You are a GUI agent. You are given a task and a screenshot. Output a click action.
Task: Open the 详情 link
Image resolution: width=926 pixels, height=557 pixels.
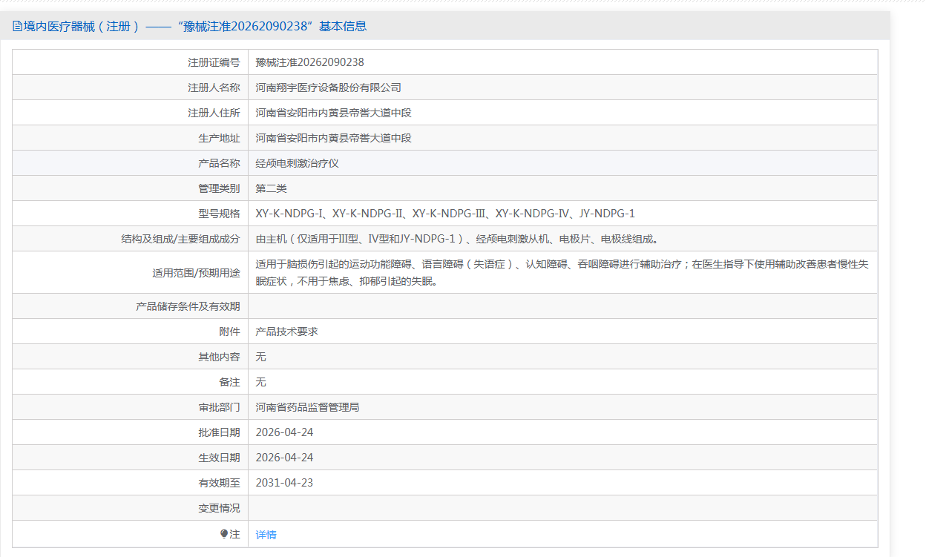(x=266, y=535)
